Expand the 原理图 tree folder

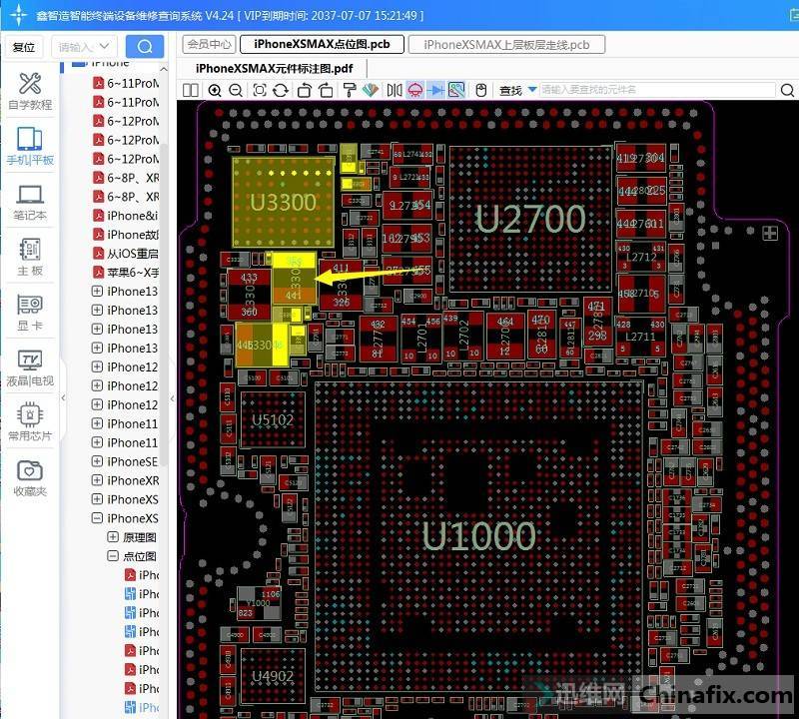pos(113,537)
